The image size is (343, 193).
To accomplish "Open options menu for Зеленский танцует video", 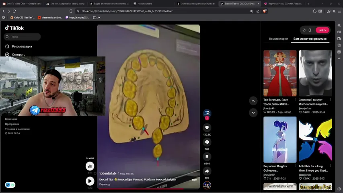I will coord(331,100).
